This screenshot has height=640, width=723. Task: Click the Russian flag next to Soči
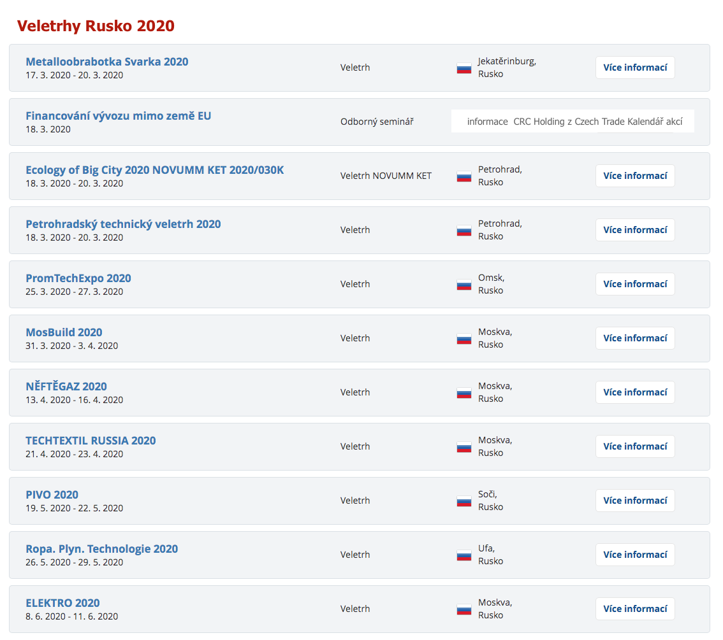pyautogui.click(x=464, y=501)
